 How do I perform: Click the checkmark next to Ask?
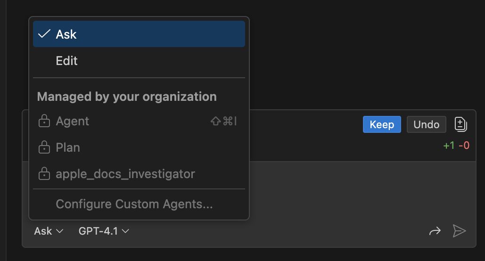[x=44, y=34]
